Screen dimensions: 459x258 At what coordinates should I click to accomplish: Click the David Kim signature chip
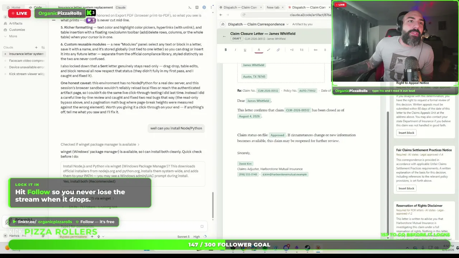coord(245,164)
